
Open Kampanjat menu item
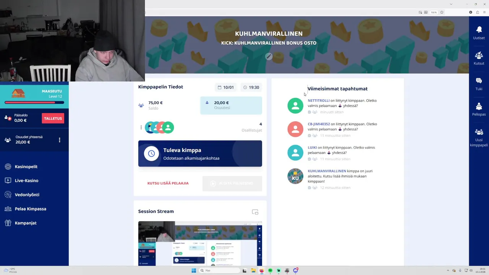pyautogui.click(x=26, y=223)
